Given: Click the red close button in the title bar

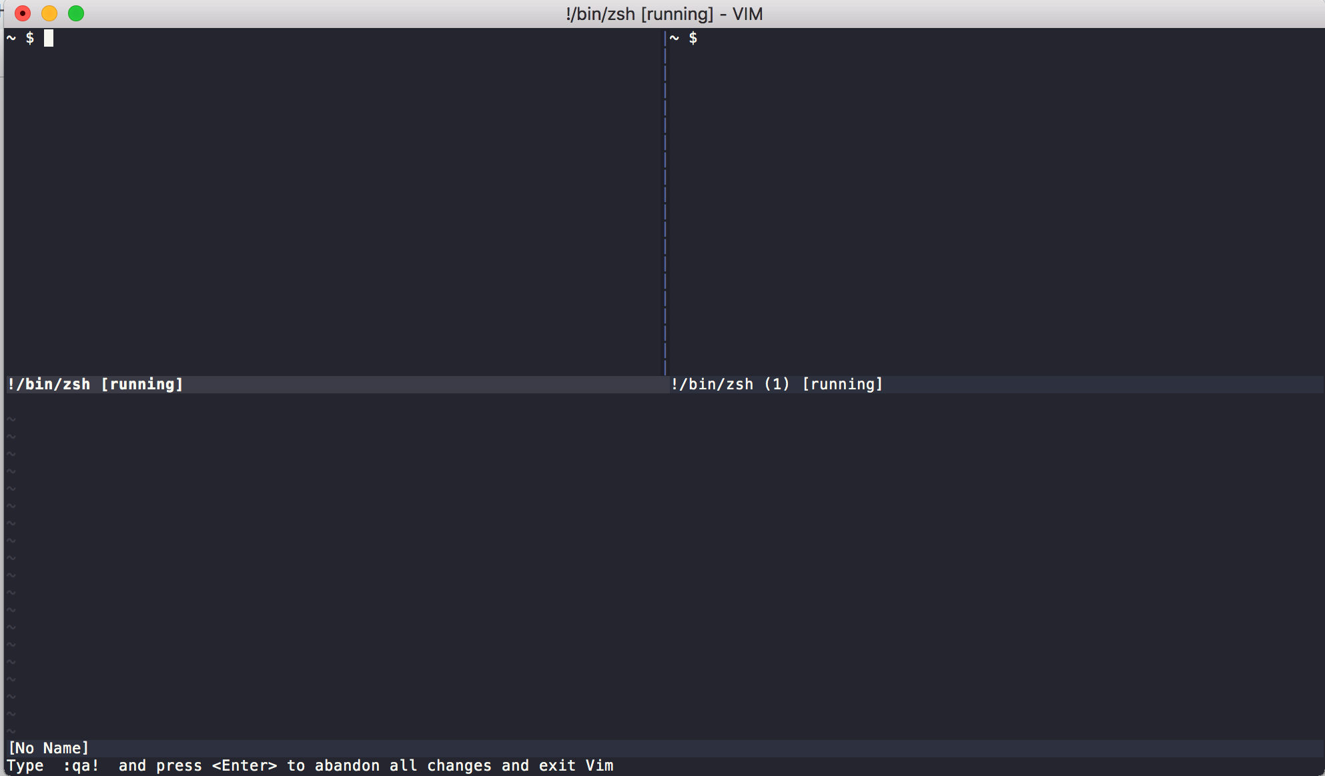Looking at the screenshot, I should (x=22, y=13).
